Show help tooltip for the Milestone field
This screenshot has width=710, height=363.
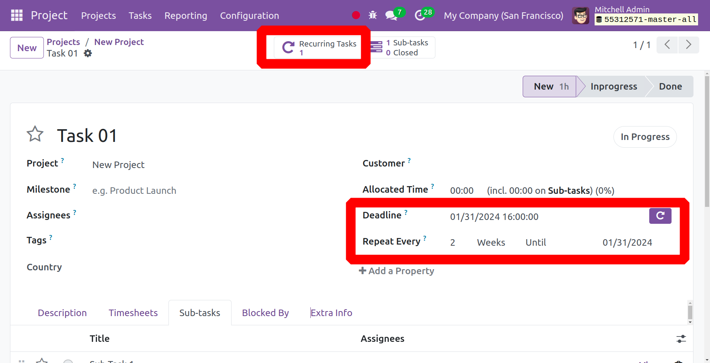pos(75,186)
